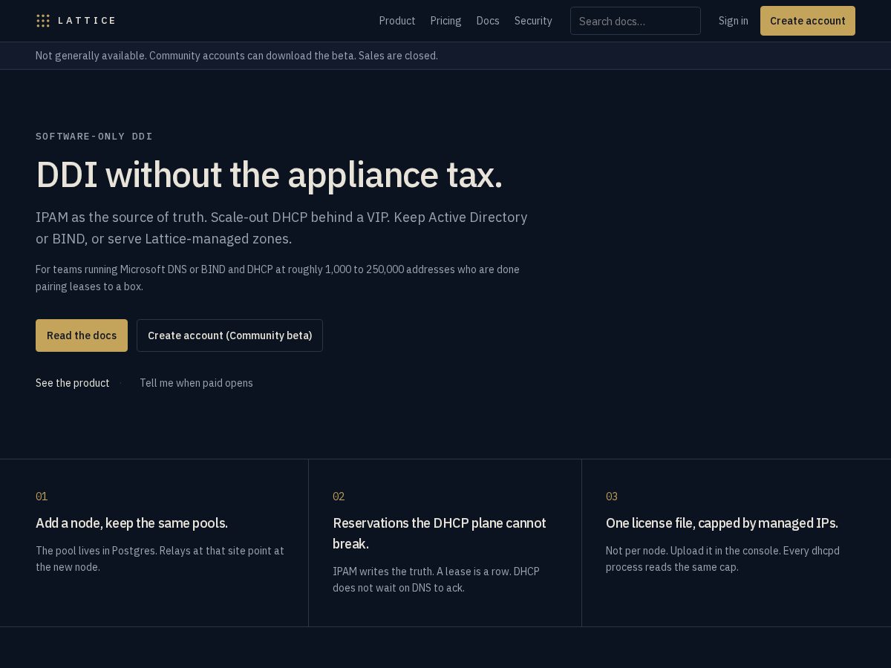The height and width of the screenshot is (668, 891).
Task: Click the For teams running Microsoft DNS paragraph
Action: pos(278,278)
